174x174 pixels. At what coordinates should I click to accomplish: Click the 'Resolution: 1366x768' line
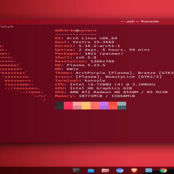[x=84, y=61]
